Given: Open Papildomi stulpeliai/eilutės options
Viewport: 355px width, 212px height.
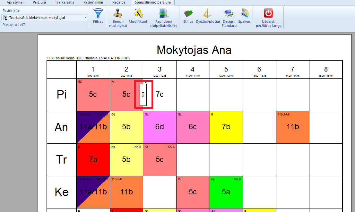Looking at the screenshot, I should tap(163, 18).
